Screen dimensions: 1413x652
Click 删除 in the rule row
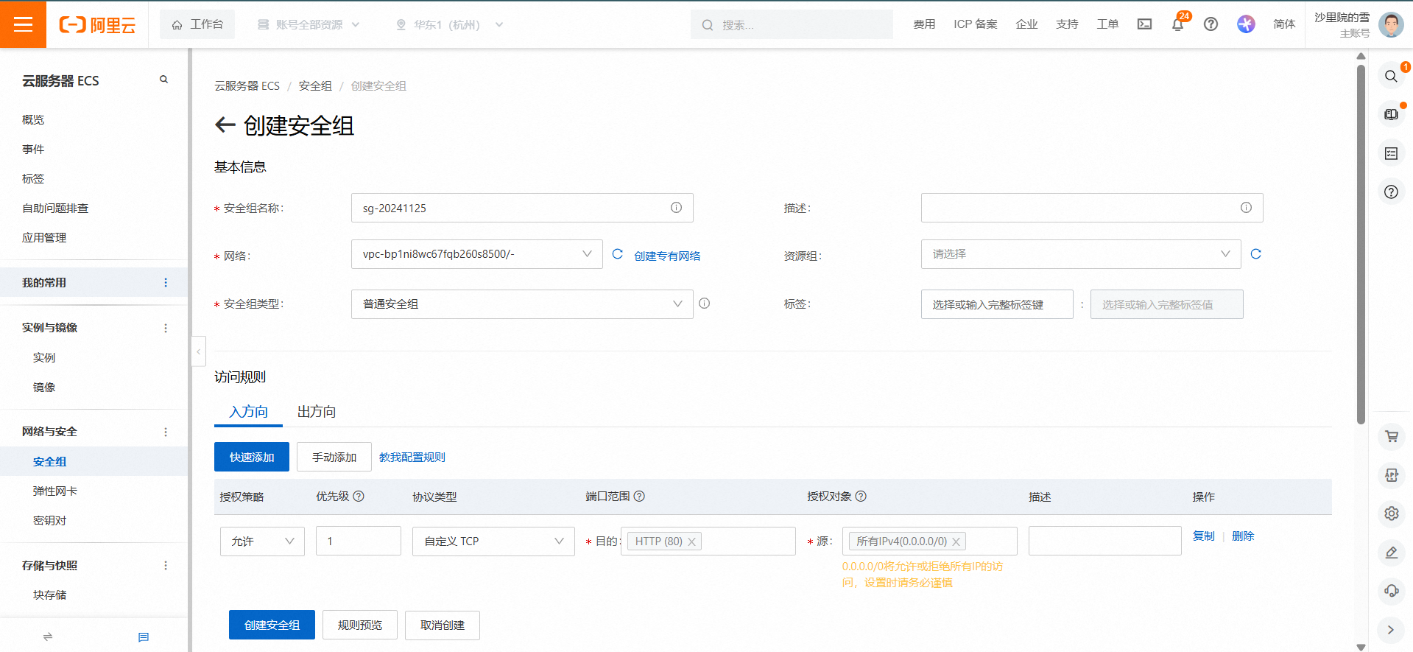pyautogui.click(x=1243, y=536)
